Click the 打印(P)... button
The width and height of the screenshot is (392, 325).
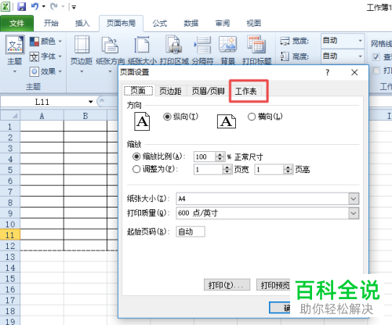(227, 285)
